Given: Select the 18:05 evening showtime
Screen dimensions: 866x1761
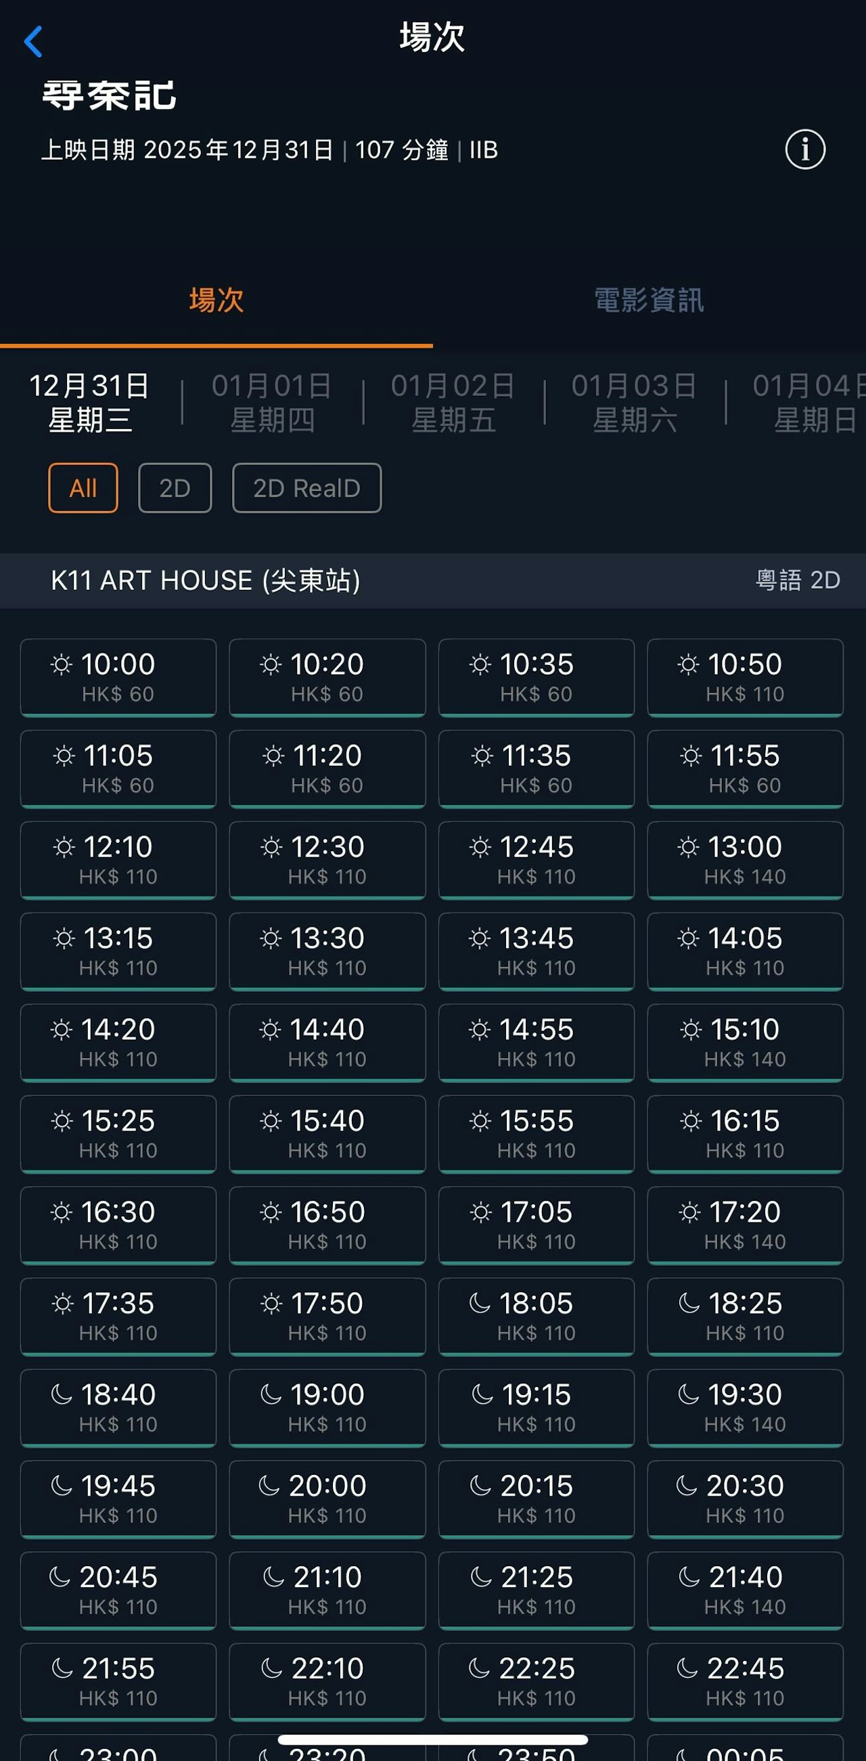Looking at the screenshot, I should coord(536,1315).
